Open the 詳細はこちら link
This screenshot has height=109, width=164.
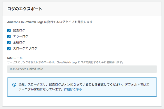click(73, 89)
